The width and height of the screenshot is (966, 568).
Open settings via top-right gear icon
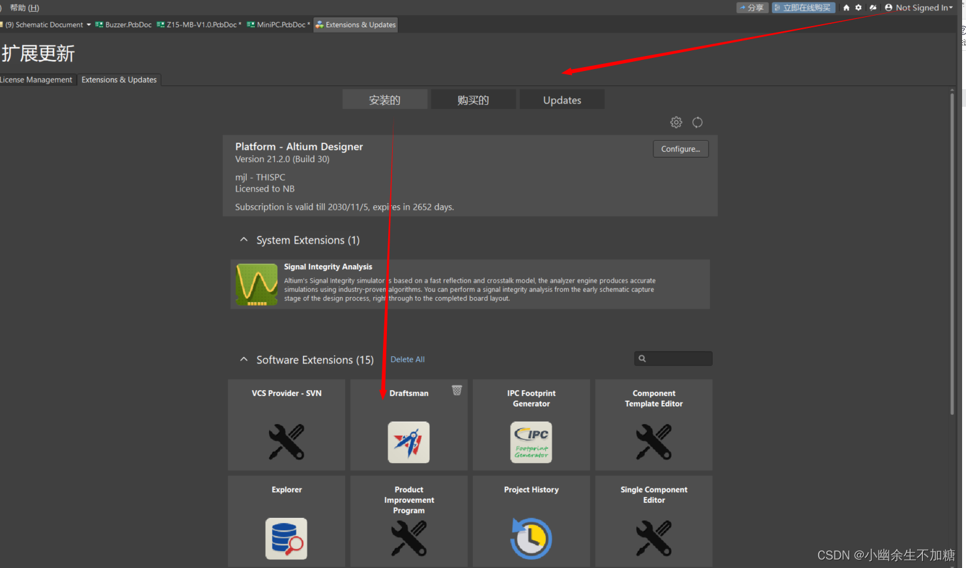(x=859, y=8)
